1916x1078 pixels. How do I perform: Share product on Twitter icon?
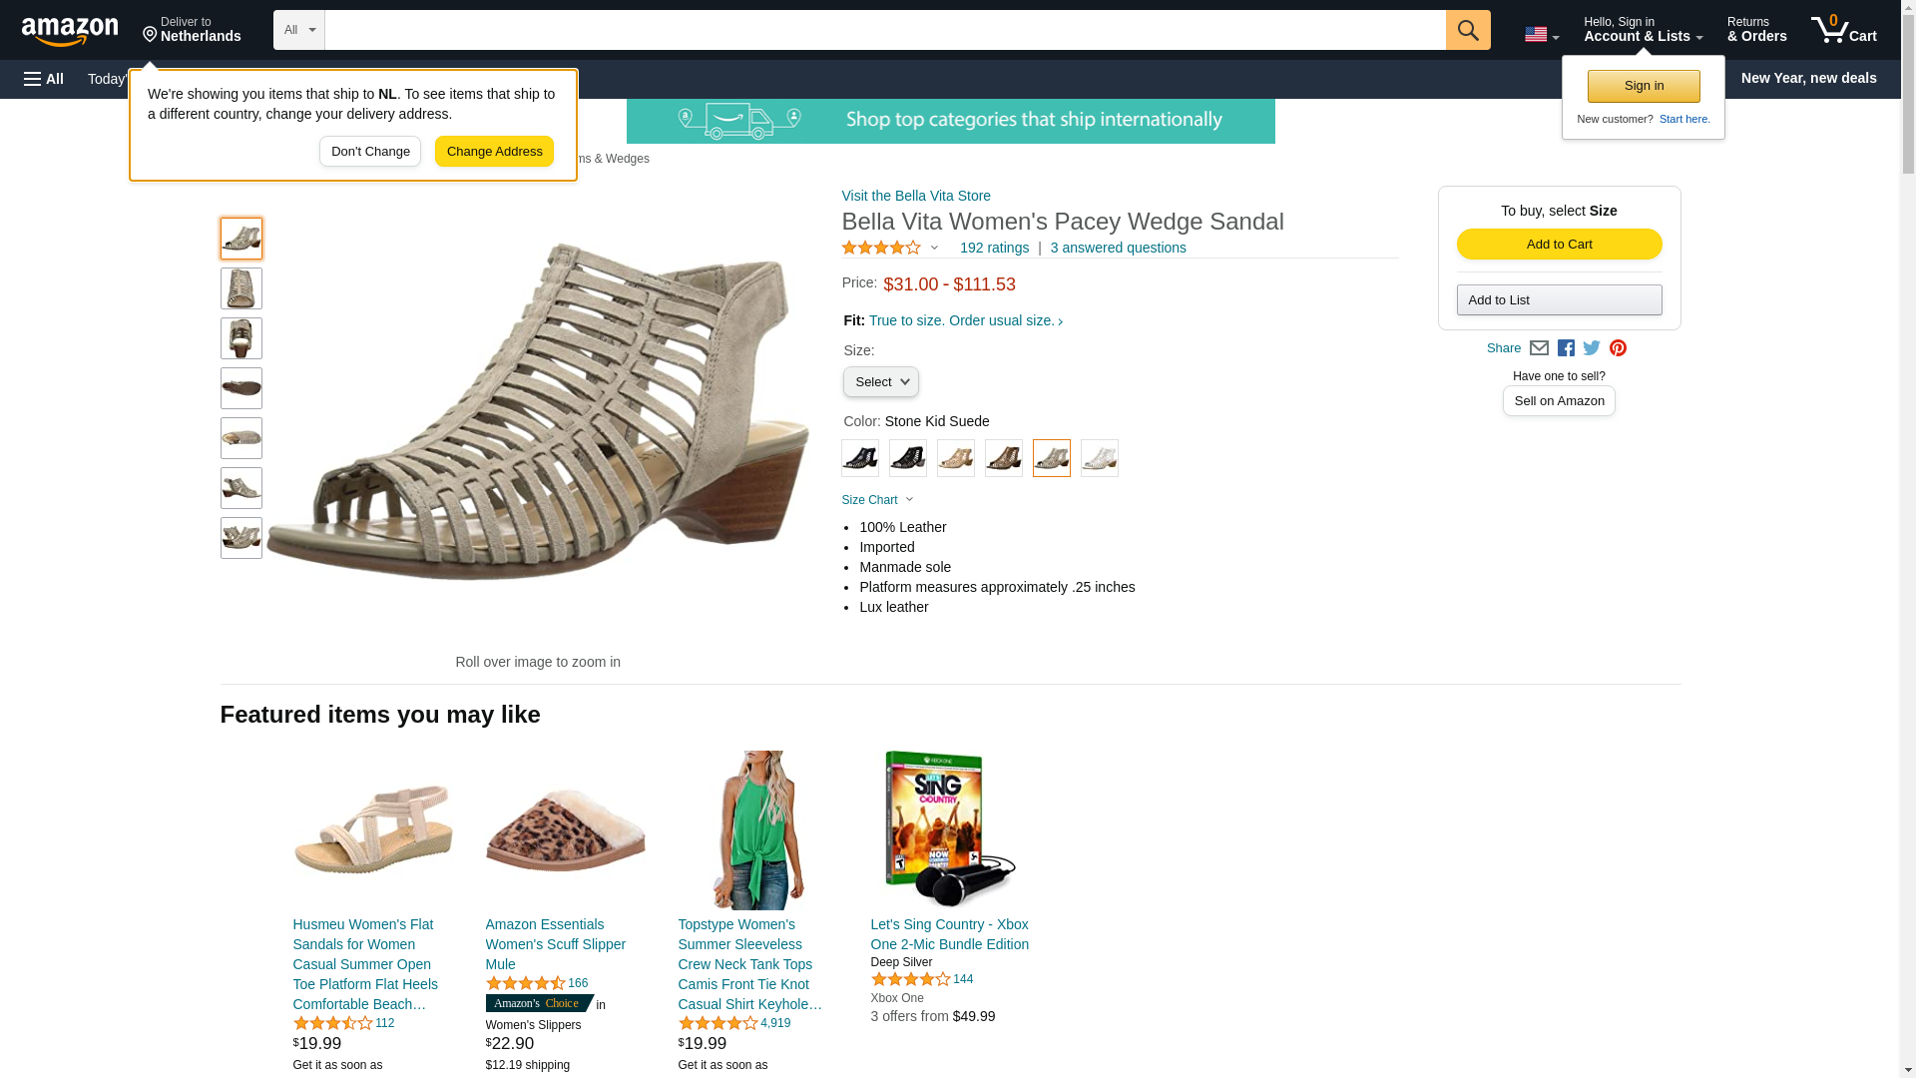pyautogui.click(x=1592, y=348)
